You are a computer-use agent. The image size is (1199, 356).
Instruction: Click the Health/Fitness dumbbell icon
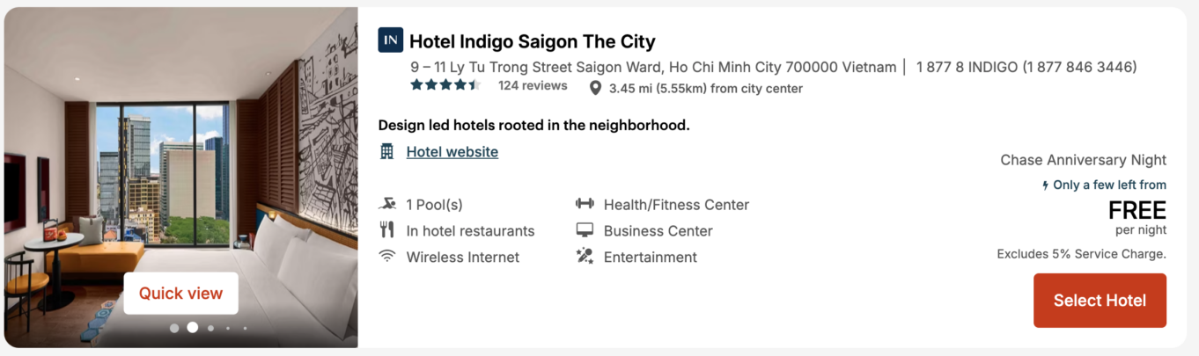585,204
